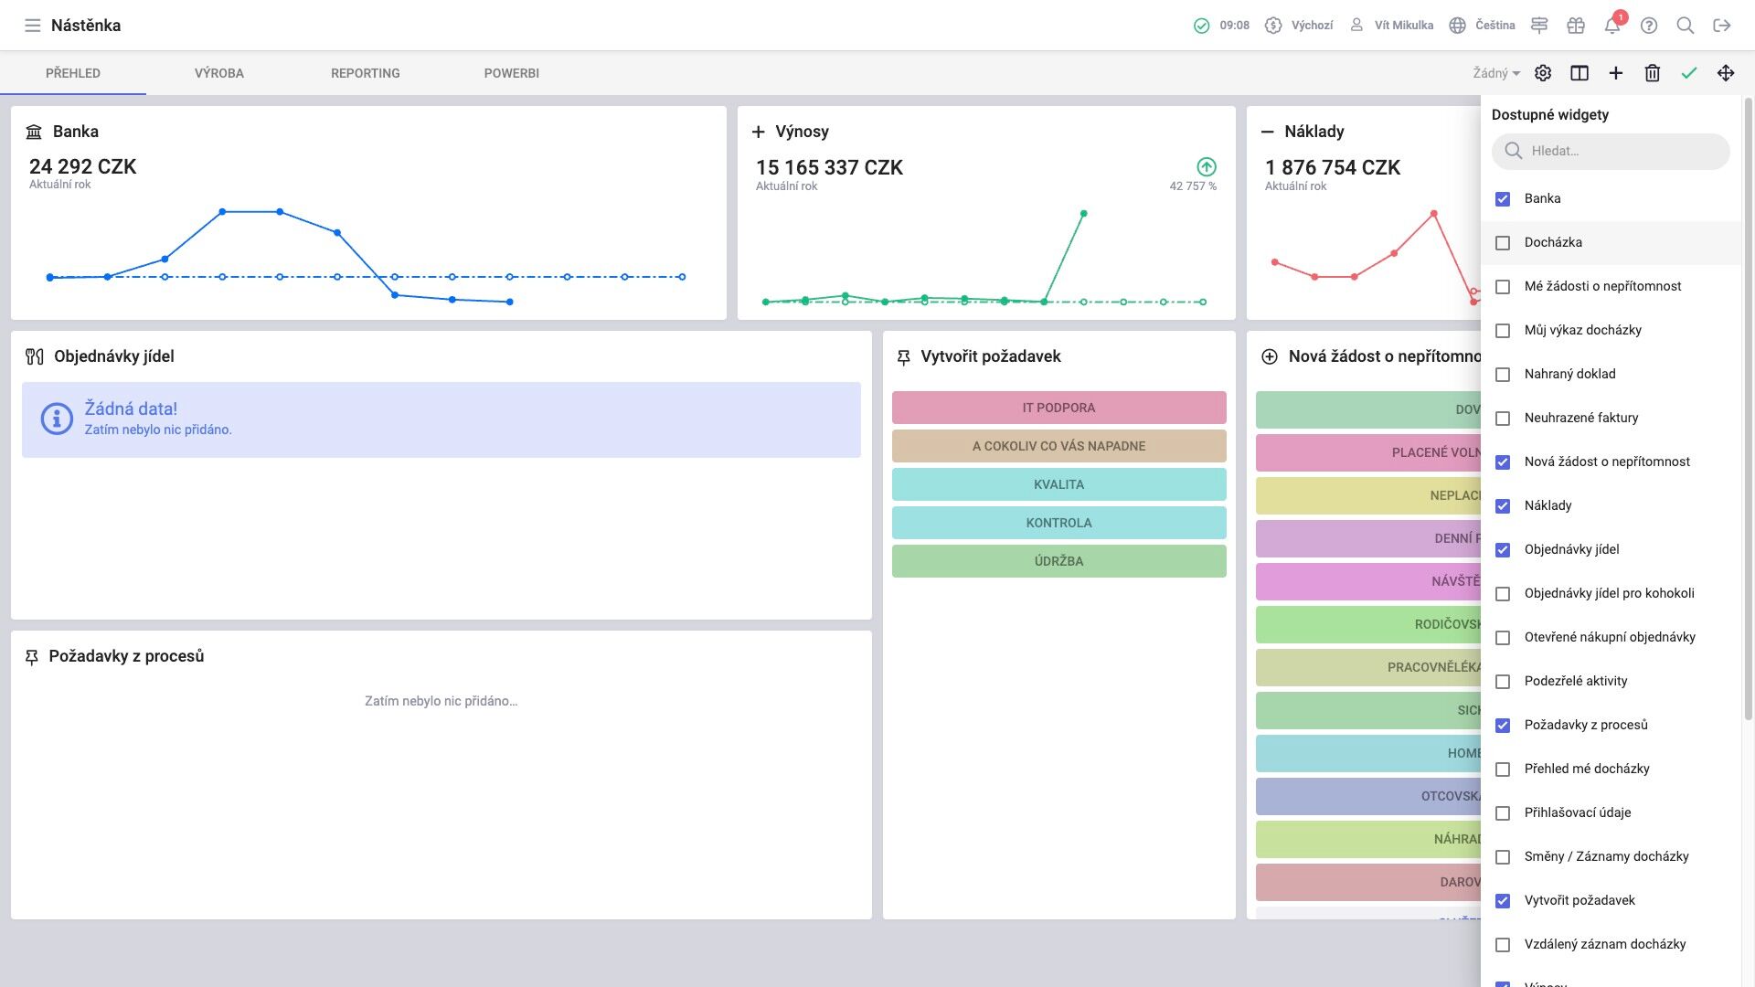1755x987 pixels.
Task: Open the Vít Mikulka user menu
Action: pyautogui.click(x=1392, y=26)
